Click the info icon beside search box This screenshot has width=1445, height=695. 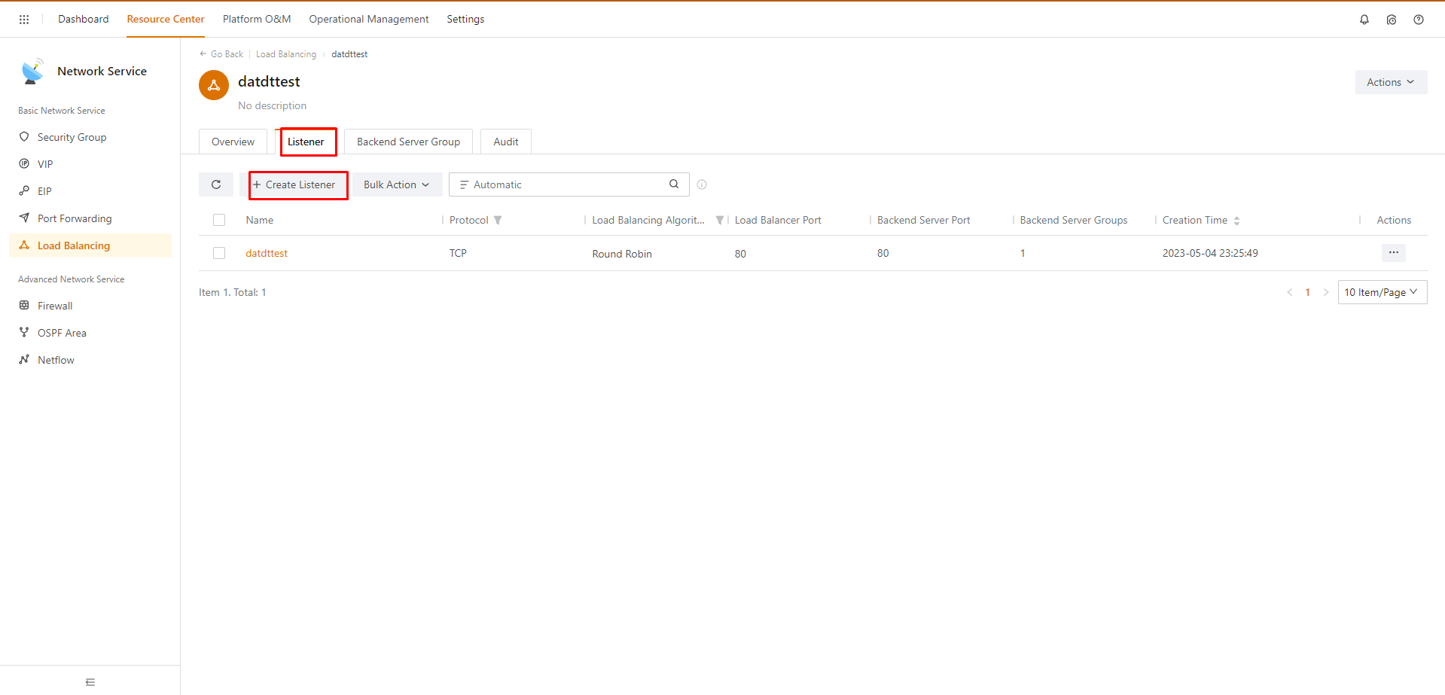(702, 184)
